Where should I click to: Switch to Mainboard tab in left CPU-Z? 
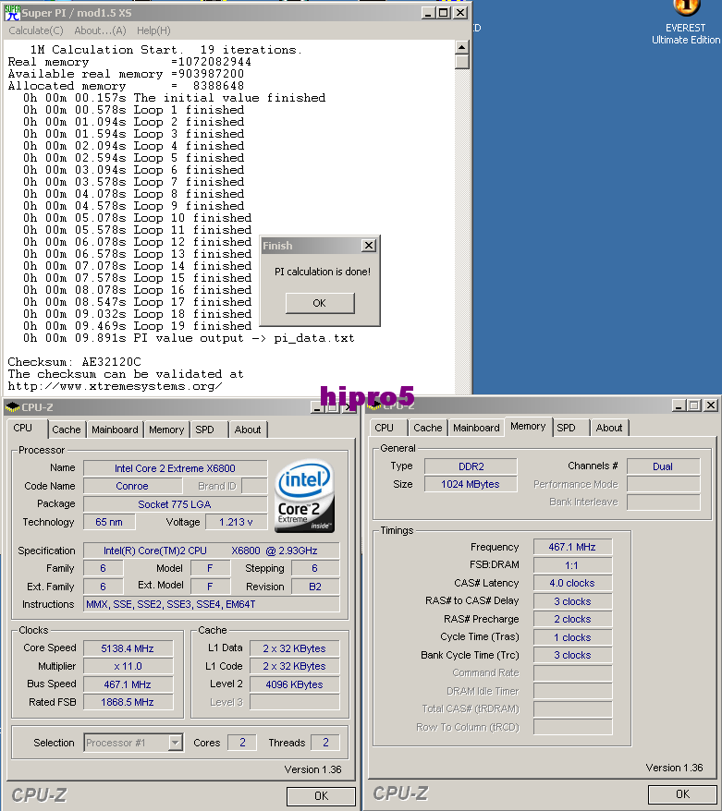coord(115,430)
